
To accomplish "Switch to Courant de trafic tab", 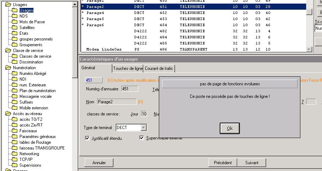I will click(159, 68).
